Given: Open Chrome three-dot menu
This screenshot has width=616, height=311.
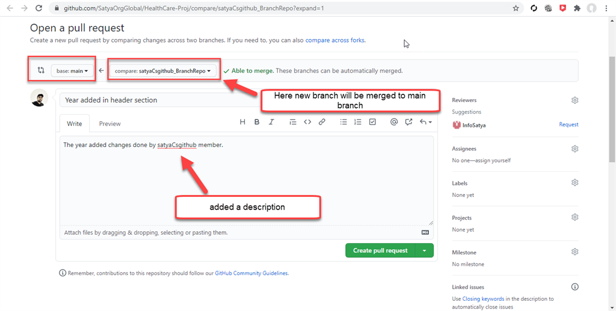Looking at the screenshot, I should point(606,8).
